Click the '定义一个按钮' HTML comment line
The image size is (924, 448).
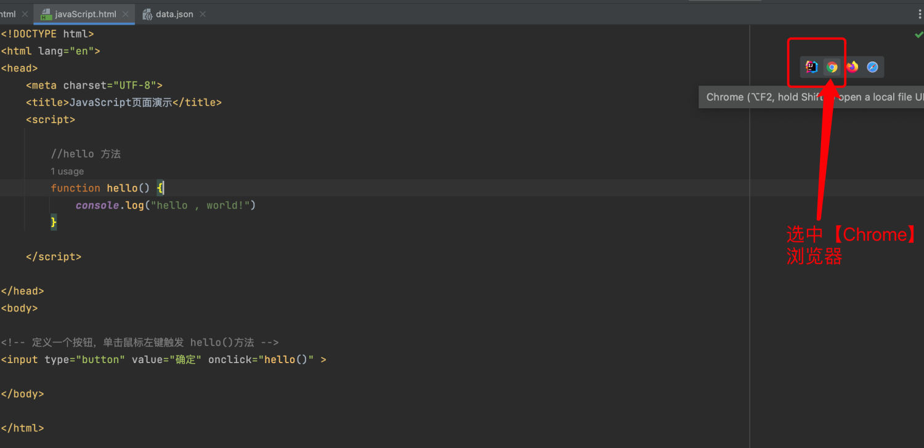140,342
